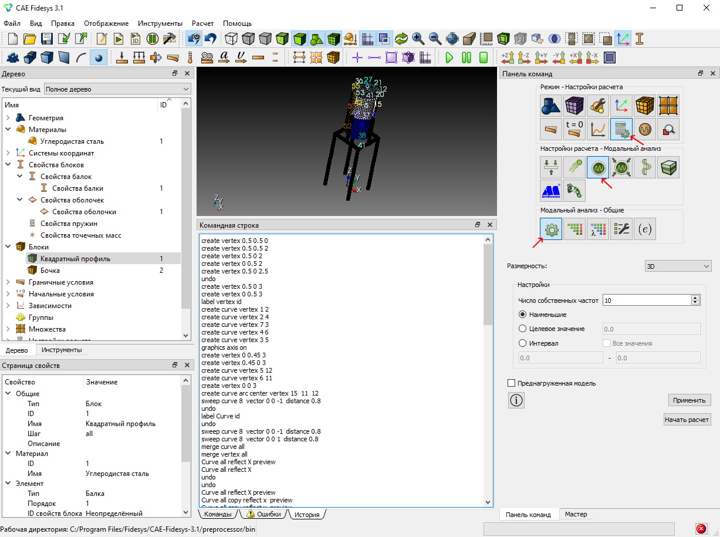
Task: Create a new file via blank page icon
Action: (x=13, y=39)
